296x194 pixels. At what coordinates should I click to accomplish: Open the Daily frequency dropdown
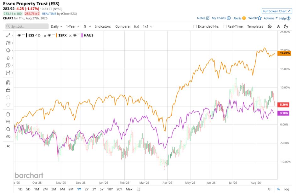click(x=56, y=27)
